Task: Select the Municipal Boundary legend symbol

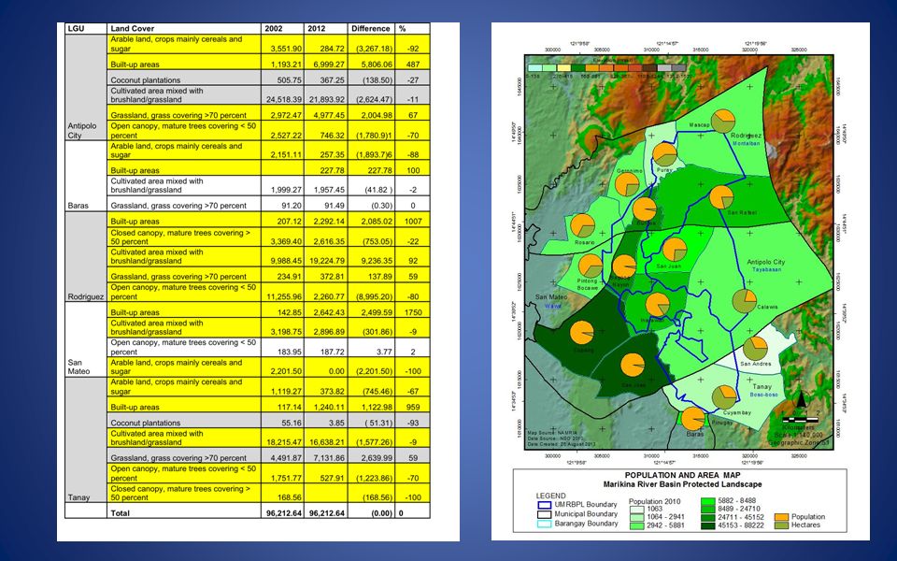Action: coord(544,514)
